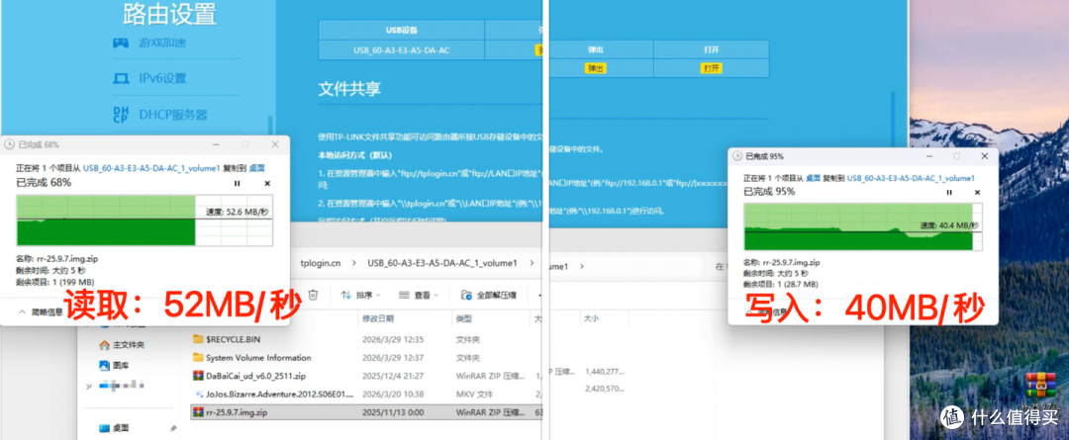The height and width of the screenshot is (440, 1069).
Task: Sort files by 修改日期 column header
Action: coord(377,318)
